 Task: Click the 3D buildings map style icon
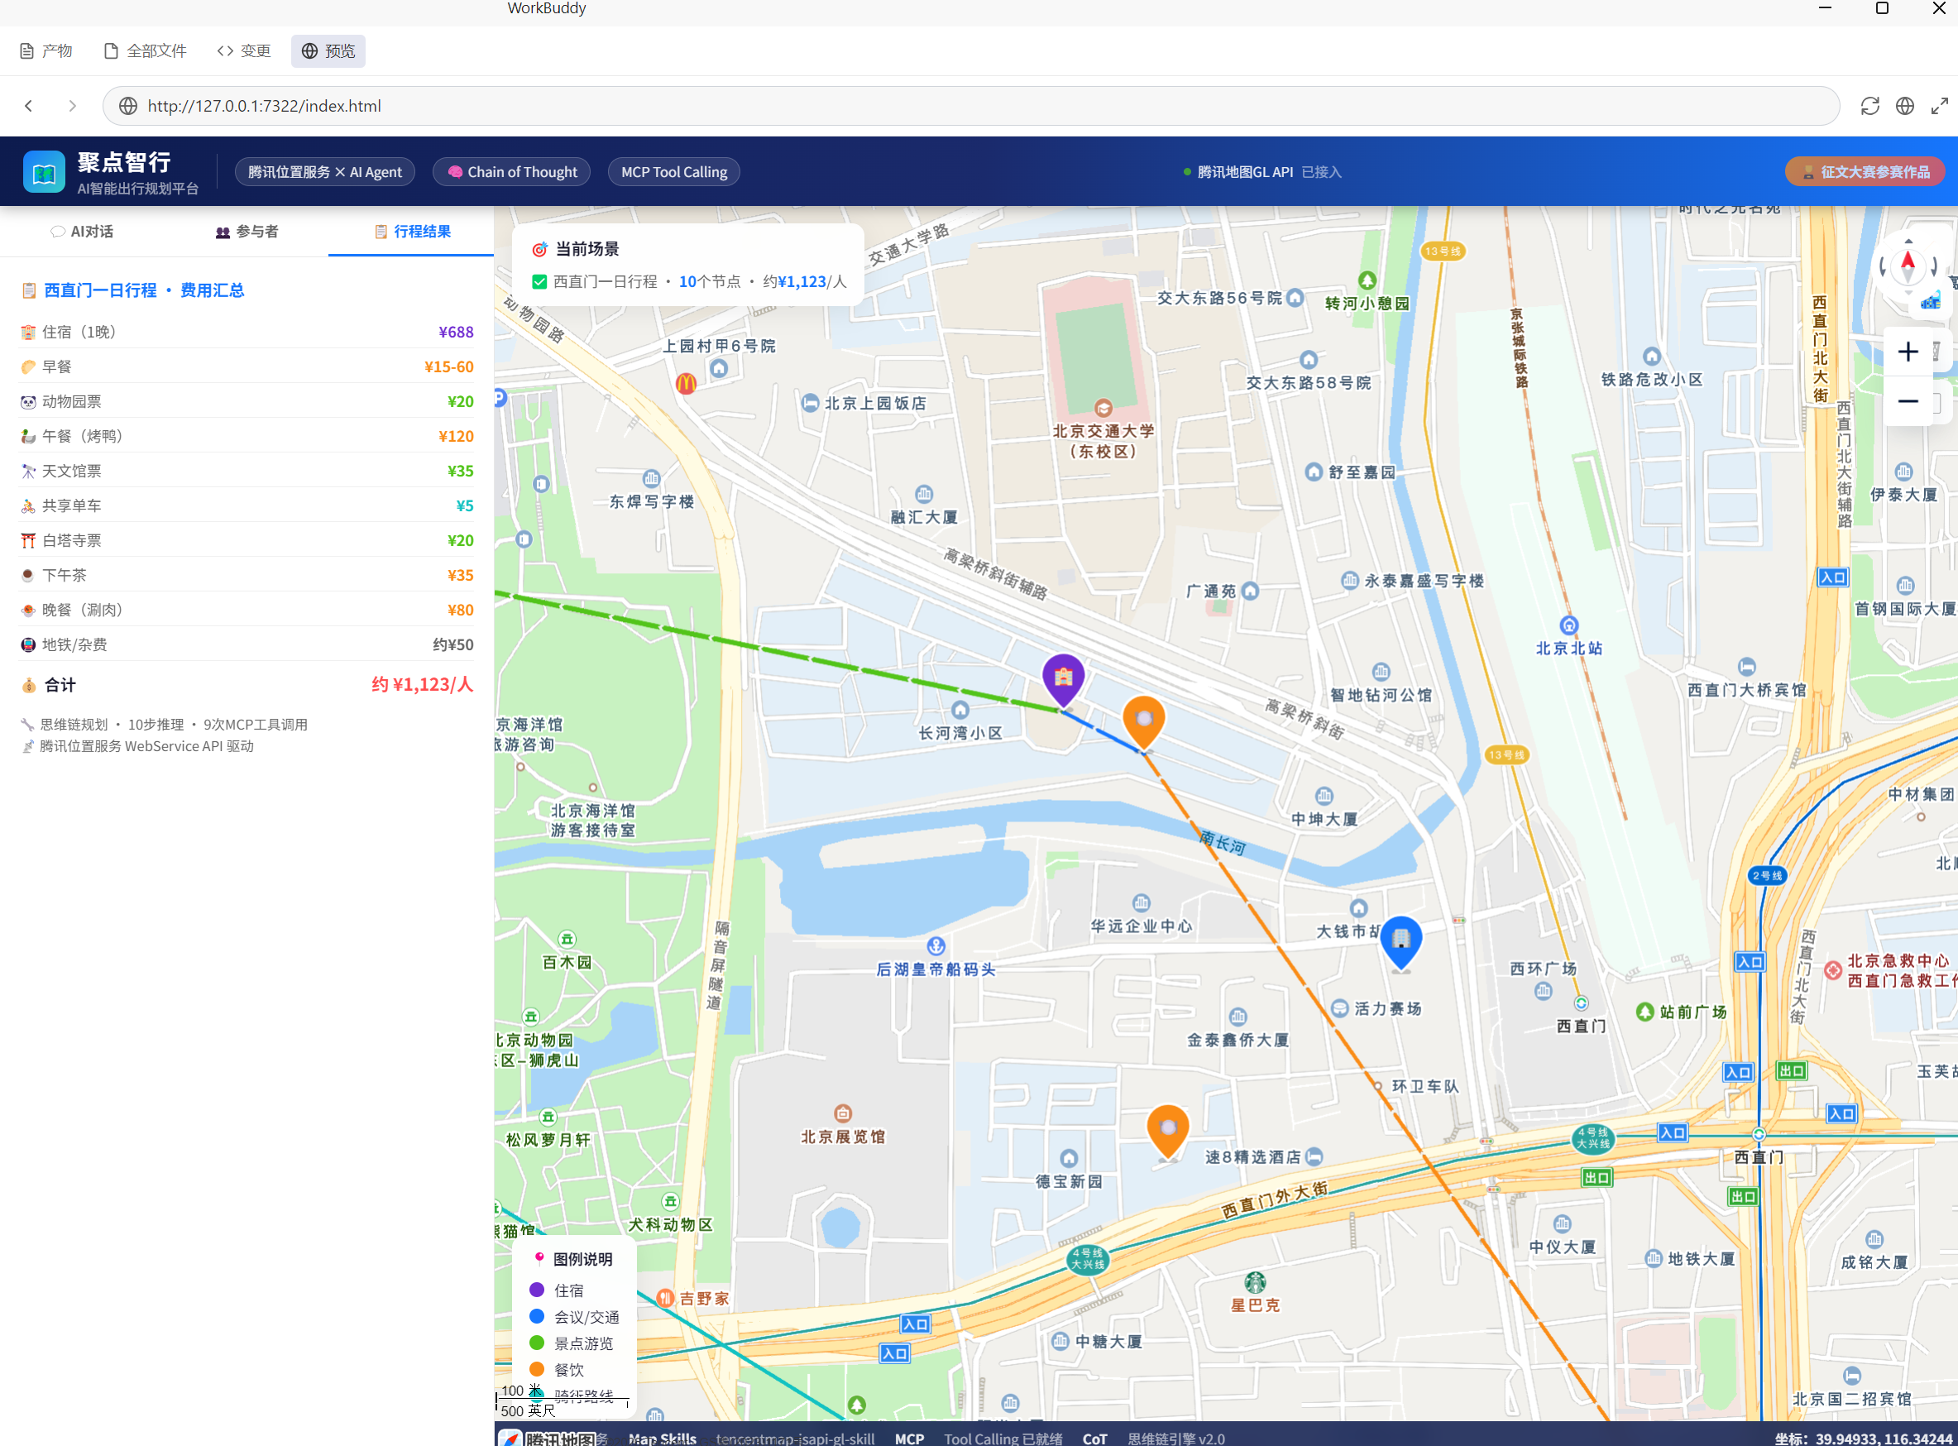[1930, 302]
